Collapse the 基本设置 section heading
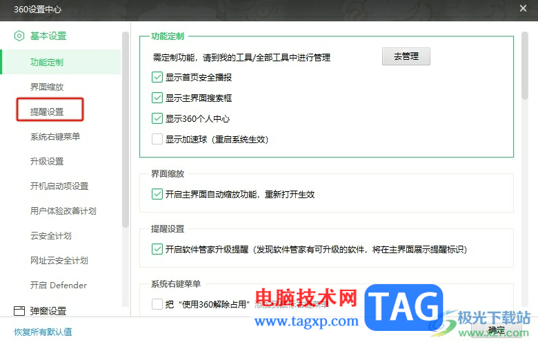This screenshot has width=538, height=344. [48, 36]
